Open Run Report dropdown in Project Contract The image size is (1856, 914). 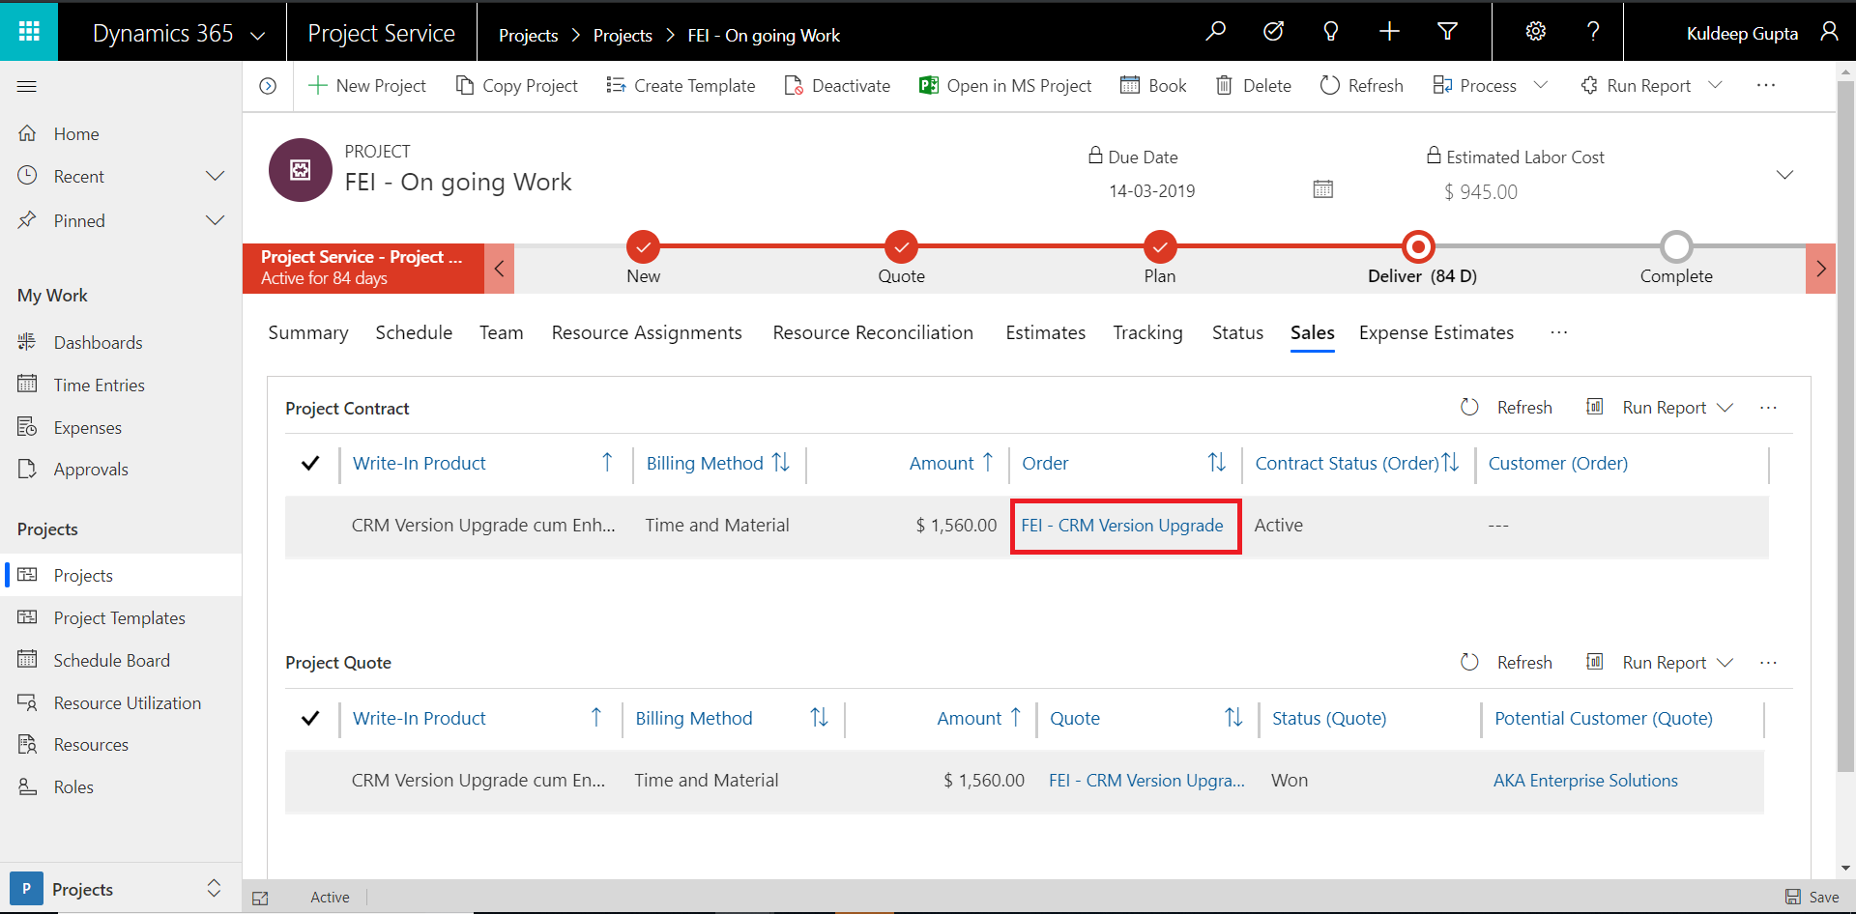pos(1725,408)
